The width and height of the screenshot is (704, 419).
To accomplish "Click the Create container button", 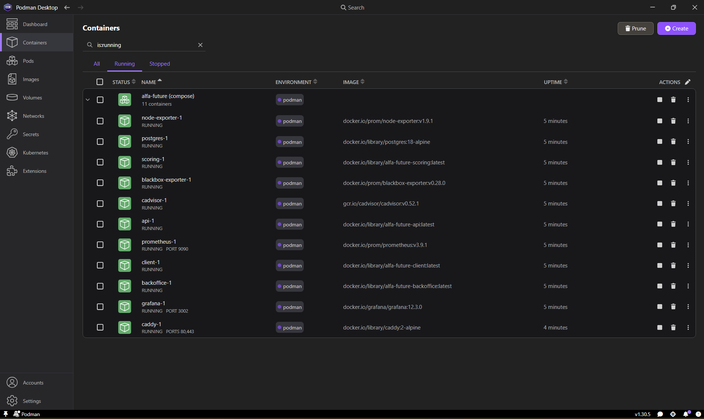I will [676, 28].
